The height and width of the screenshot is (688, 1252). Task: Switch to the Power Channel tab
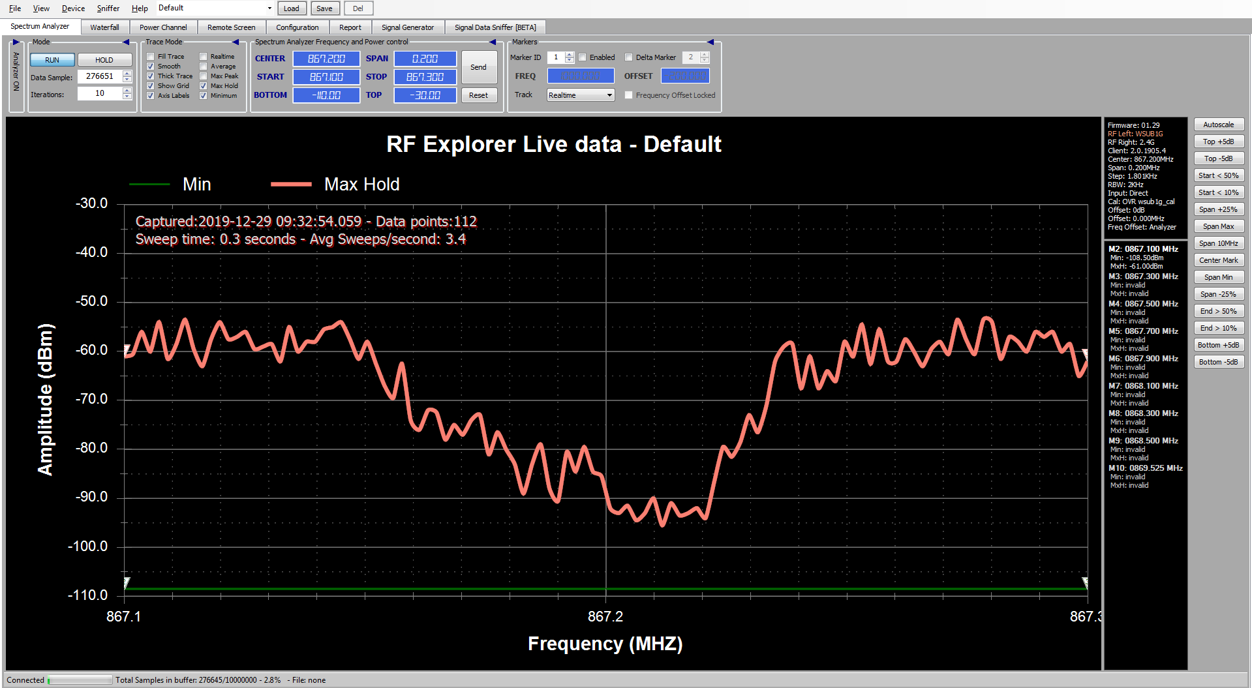(x=163, y=27)
